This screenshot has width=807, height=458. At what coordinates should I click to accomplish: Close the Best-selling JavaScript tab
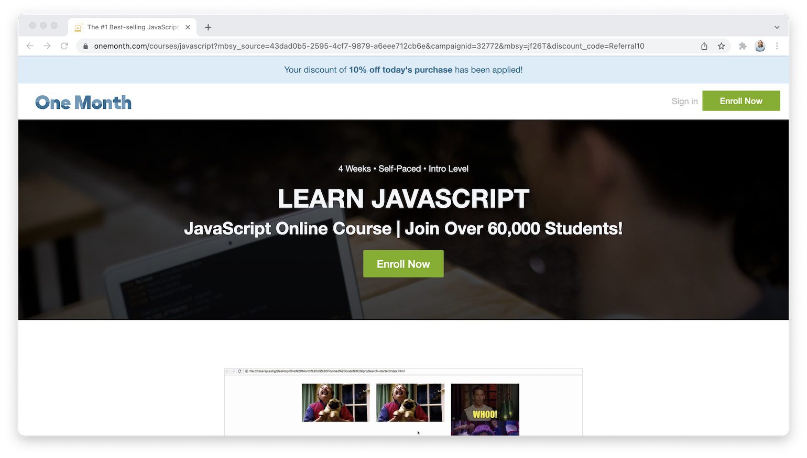(188, 27)
